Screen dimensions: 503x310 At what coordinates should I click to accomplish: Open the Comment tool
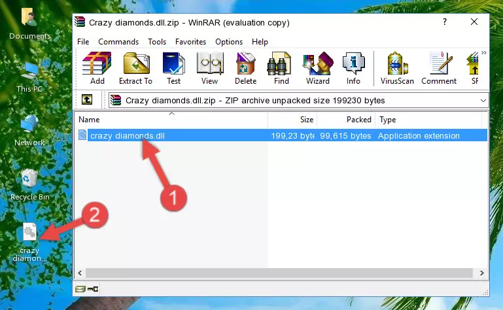tap(439, 68)
